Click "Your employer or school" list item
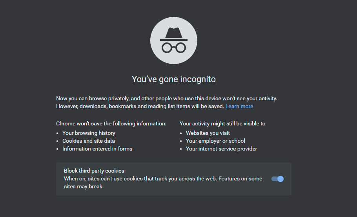Screen dimensions: 357x217 click(x=215, y=141)
